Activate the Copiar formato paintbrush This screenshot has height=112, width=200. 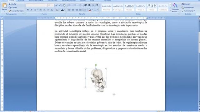tap(16, 11)
